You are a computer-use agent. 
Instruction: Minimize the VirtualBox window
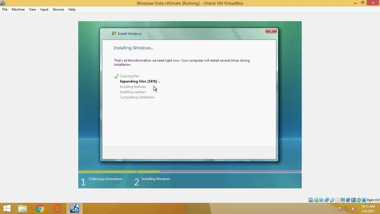[x=355, y=3]
